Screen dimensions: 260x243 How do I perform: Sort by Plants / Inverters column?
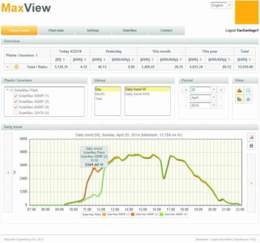(37, 55)
